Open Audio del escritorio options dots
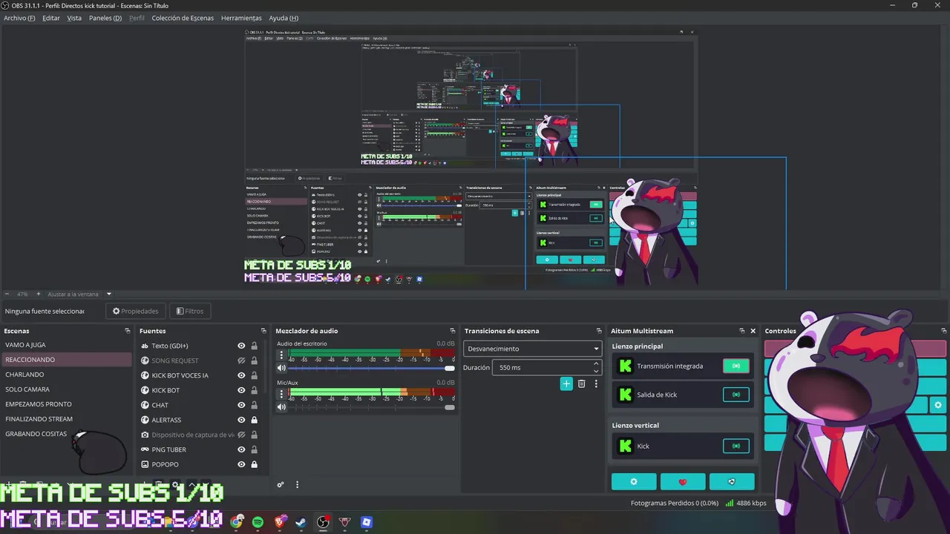 [281, 355]
